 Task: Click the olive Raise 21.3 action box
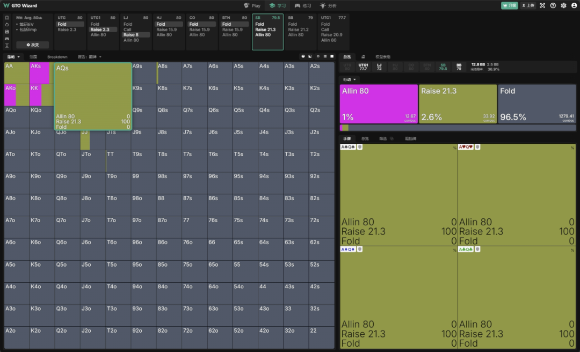pyautogui.click(x=458, y=104)
